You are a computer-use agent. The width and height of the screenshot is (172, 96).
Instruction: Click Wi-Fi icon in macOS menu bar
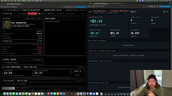click(157, 1)
